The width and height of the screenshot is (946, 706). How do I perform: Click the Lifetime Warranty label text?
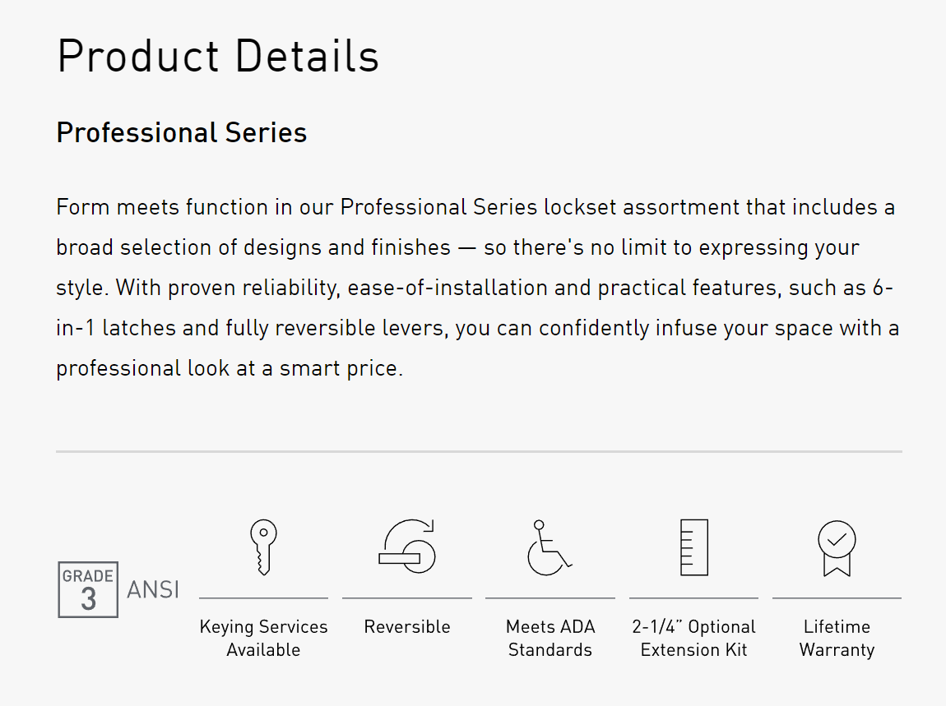[837, 638]
